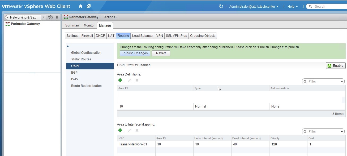Click Publish Changes button
This screenshot has width=347, height=156.
pyautogui.click(x=135, y=53)
